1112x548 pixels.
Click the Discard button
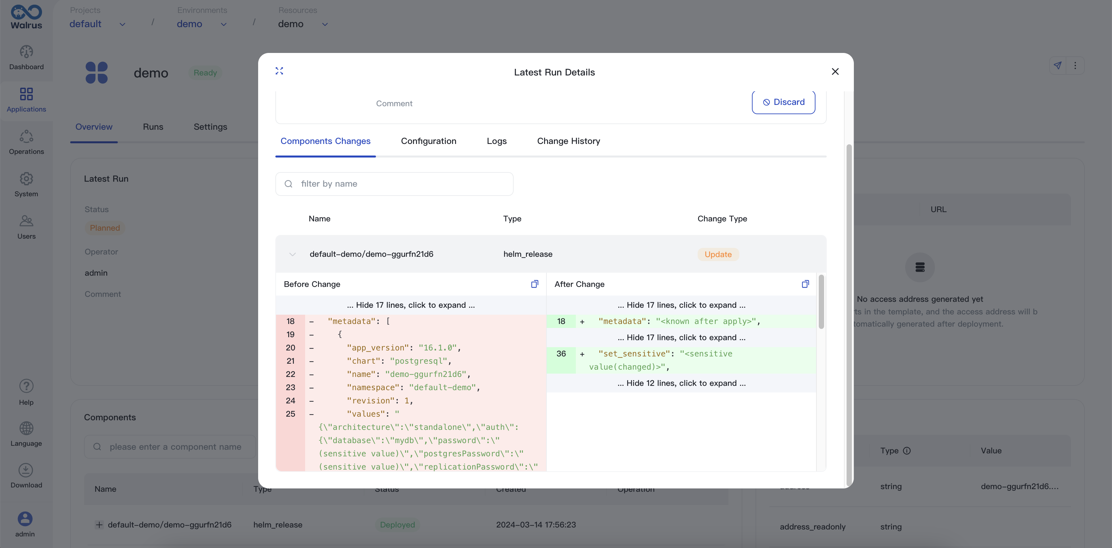click(x=782, y=102)
